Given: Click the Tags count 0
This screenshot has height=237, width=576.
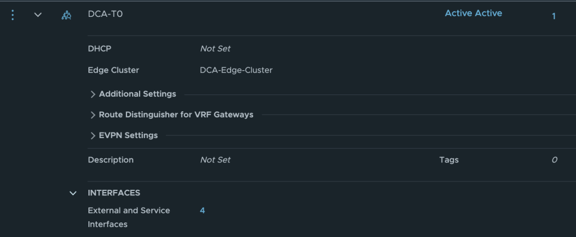Looking at the screenshot, I should pyautogui.click(x=554, y=160).
